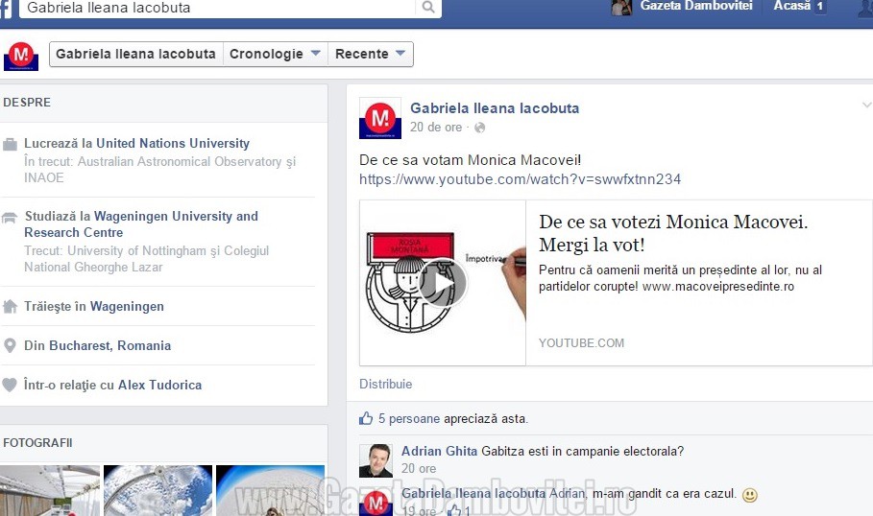Viewport: 873px width, 516px height.
Task: Open Gabriela Ileana Iacobuta name in comment reply
Action: (x=473, y=493)
